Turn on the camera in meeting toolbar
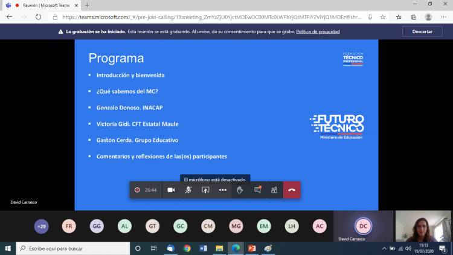The image size is (453, 255). click(x=171, y=190)
